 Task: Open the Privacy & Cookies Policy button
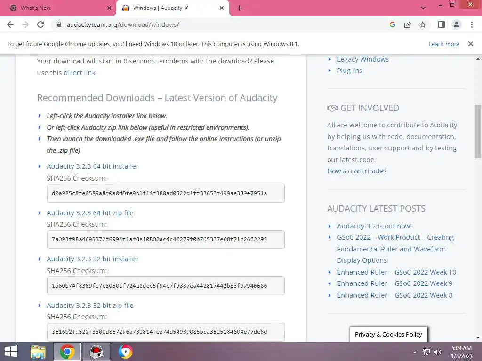point(388,334)
